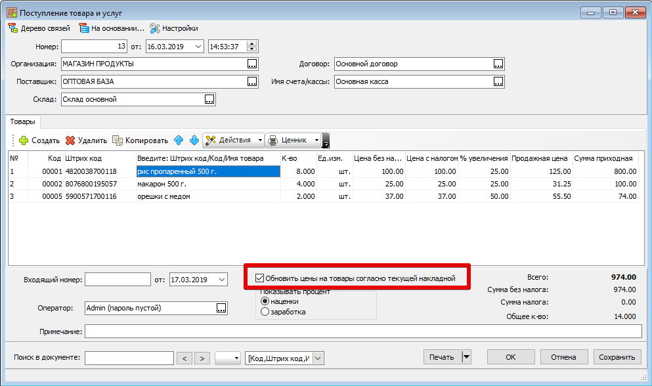Click quantity cell 8.000
Screen dimensions: 652x386
coord(298,171)
